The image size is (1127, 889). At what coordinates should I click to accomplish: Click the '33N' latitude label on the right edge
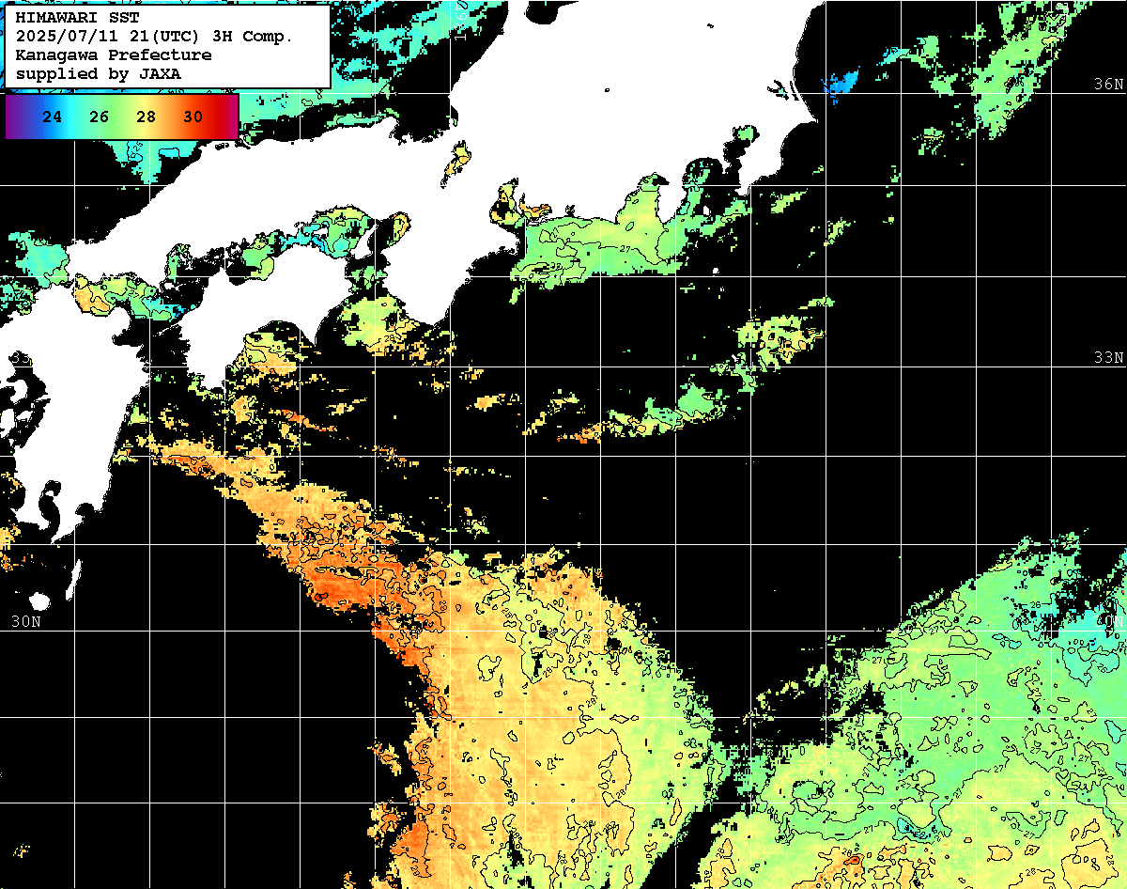[1108, 358]
